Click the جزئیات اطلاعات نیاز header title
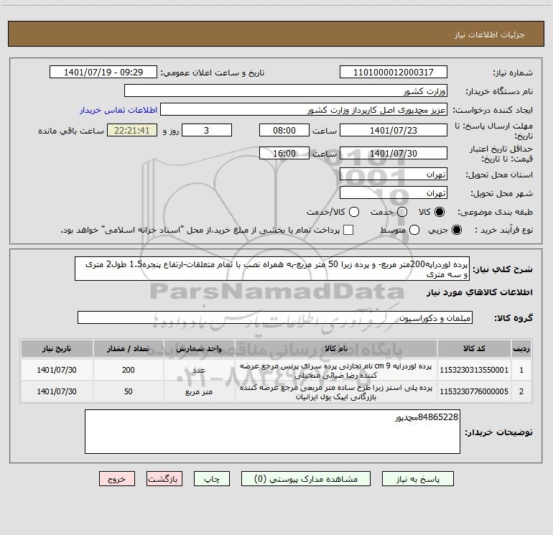 [x=490, y=34]
